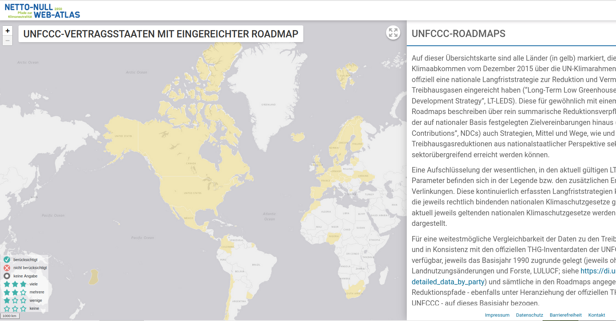Click the Netto-Null Web-Atlas logo
This screenshot has height=321, width=616.
click(42, 11)
